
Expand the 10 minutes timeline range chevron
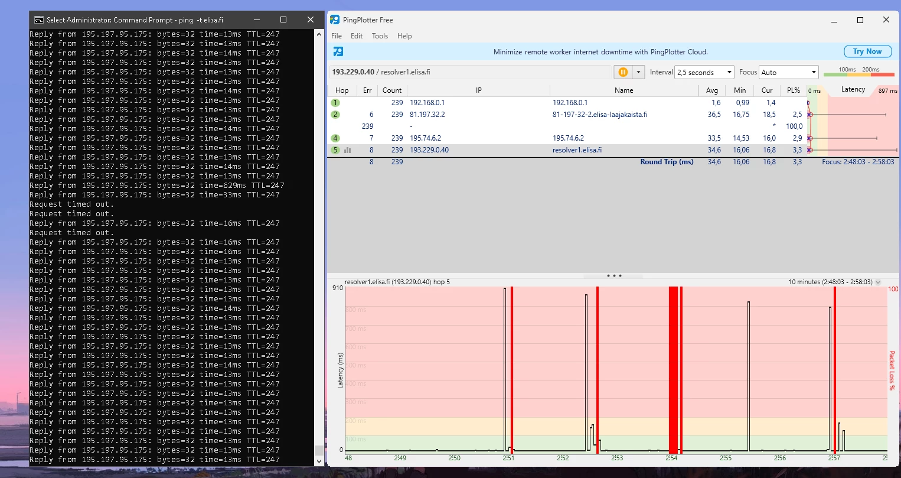click(878, 282)
